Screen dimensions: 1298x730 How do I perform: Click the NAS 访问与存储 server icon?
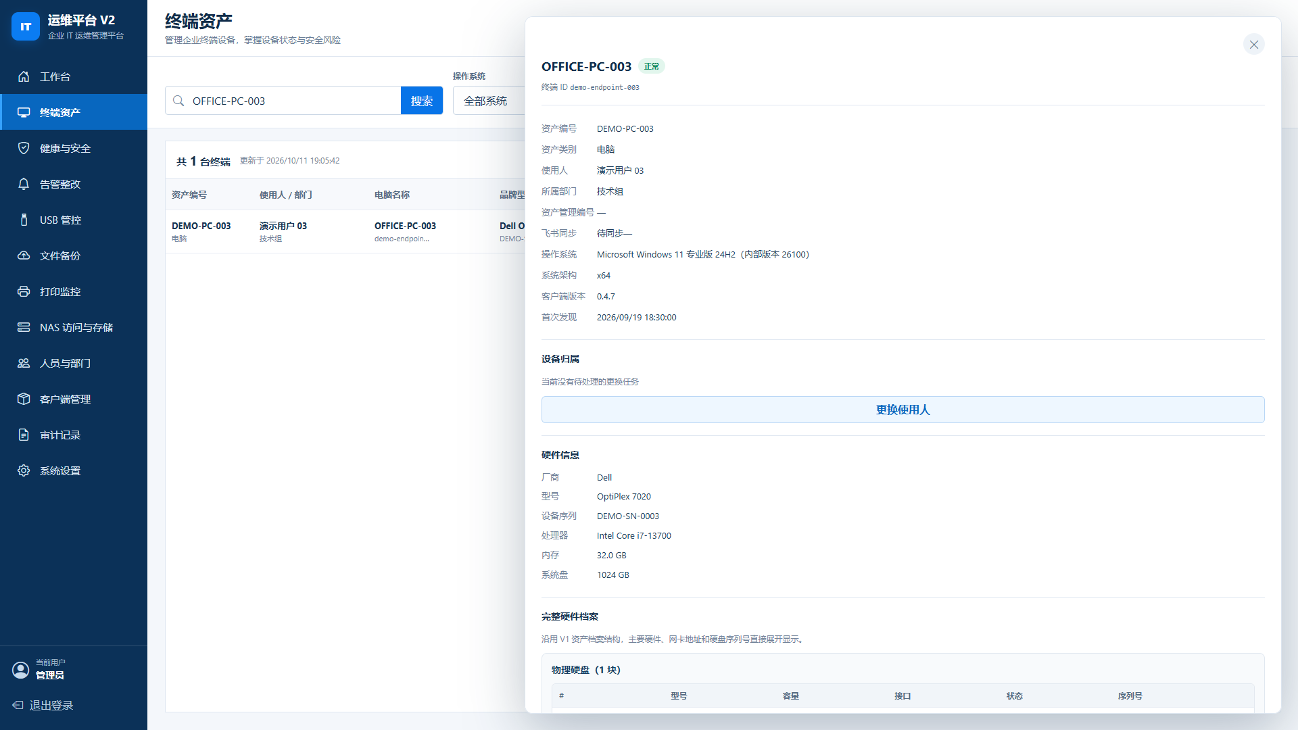pyautogui.click(x=24, y=327)
